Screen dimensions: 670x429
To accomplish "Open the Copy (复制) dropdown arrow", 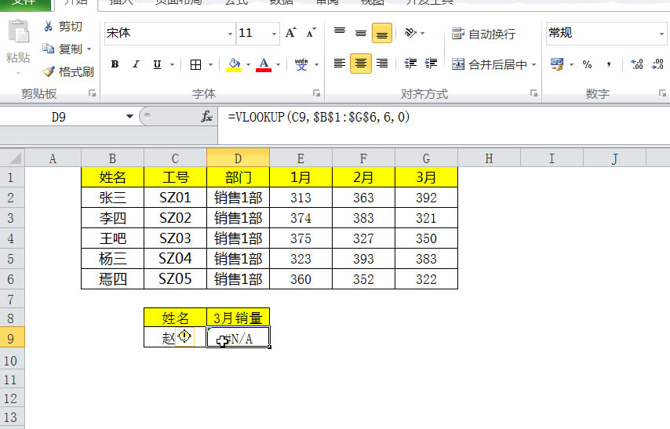I will coord(89,49).
